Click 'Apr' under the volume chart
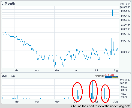The image size is (132, 108). click(x=37, y=102)
